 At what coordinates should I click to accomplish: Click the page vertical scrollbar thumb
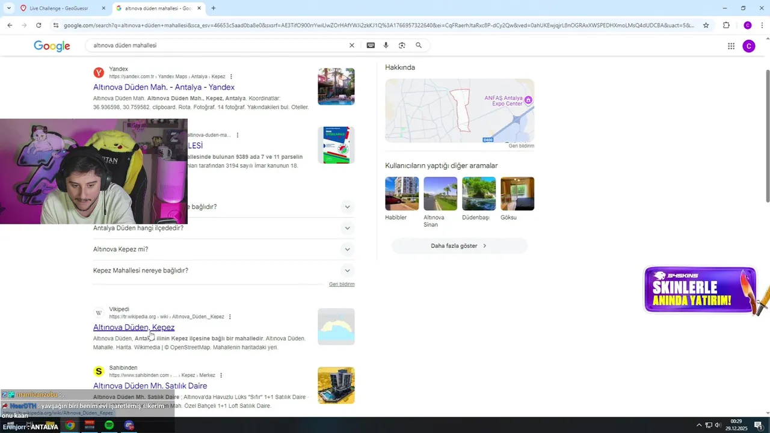[767, 135]
